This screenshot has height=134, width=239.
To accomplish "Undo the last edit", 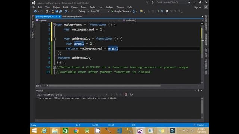I will click(x=66, y=12).
